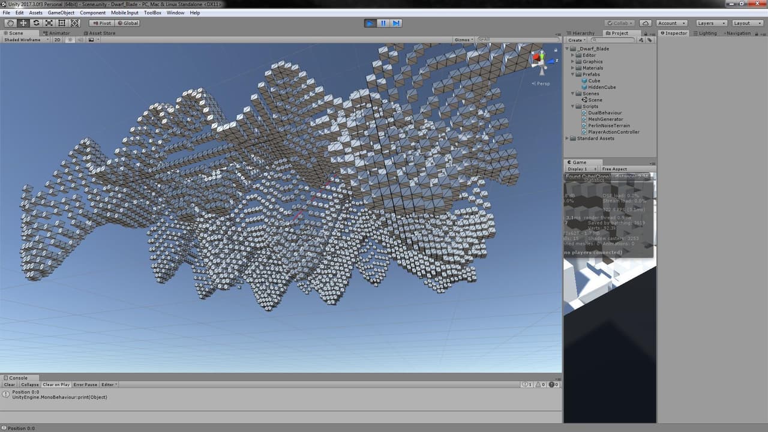Select the combined Transform tool
The image size is (768, 432).
[x=75, y=23]
